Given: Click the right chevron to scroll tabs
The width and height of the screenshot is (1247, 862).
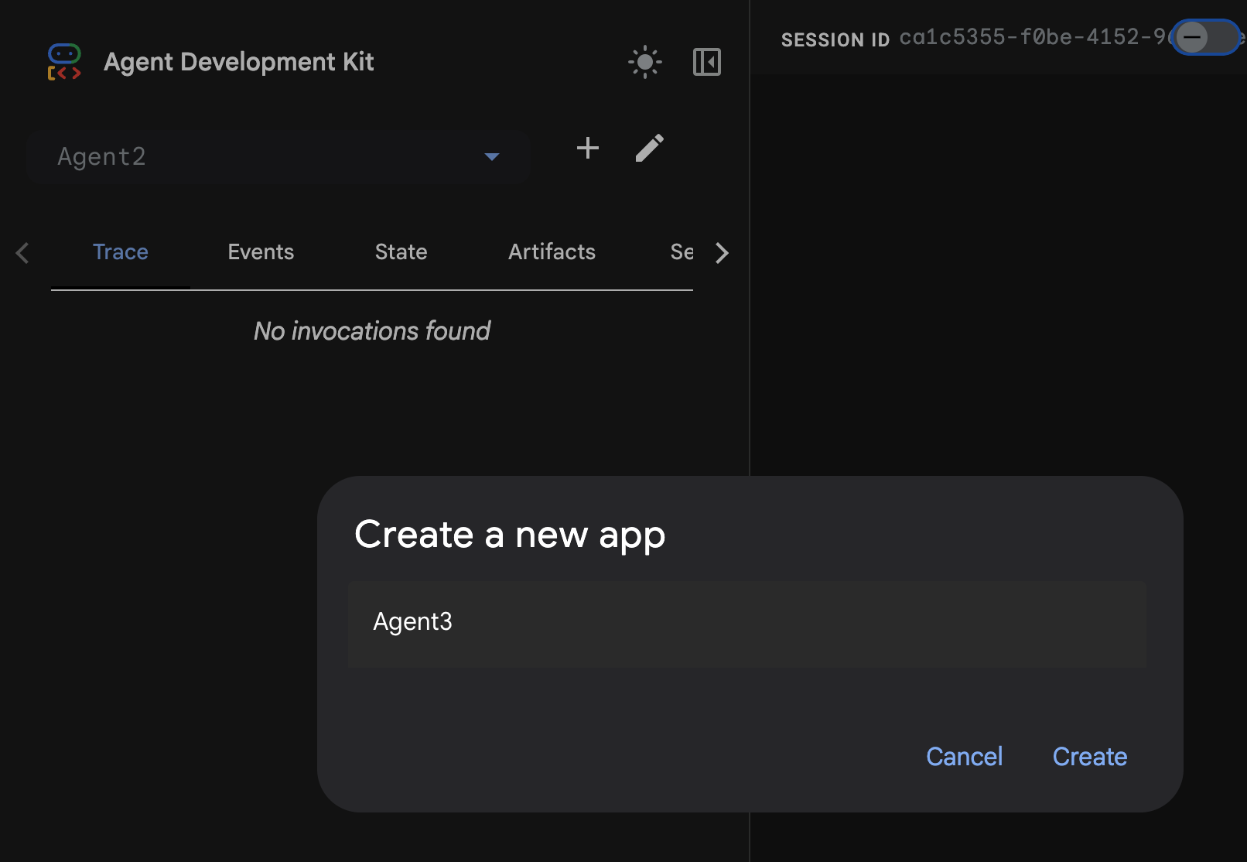Looking at the screenshot, I should pyautogui.click(x=722, y=252).
